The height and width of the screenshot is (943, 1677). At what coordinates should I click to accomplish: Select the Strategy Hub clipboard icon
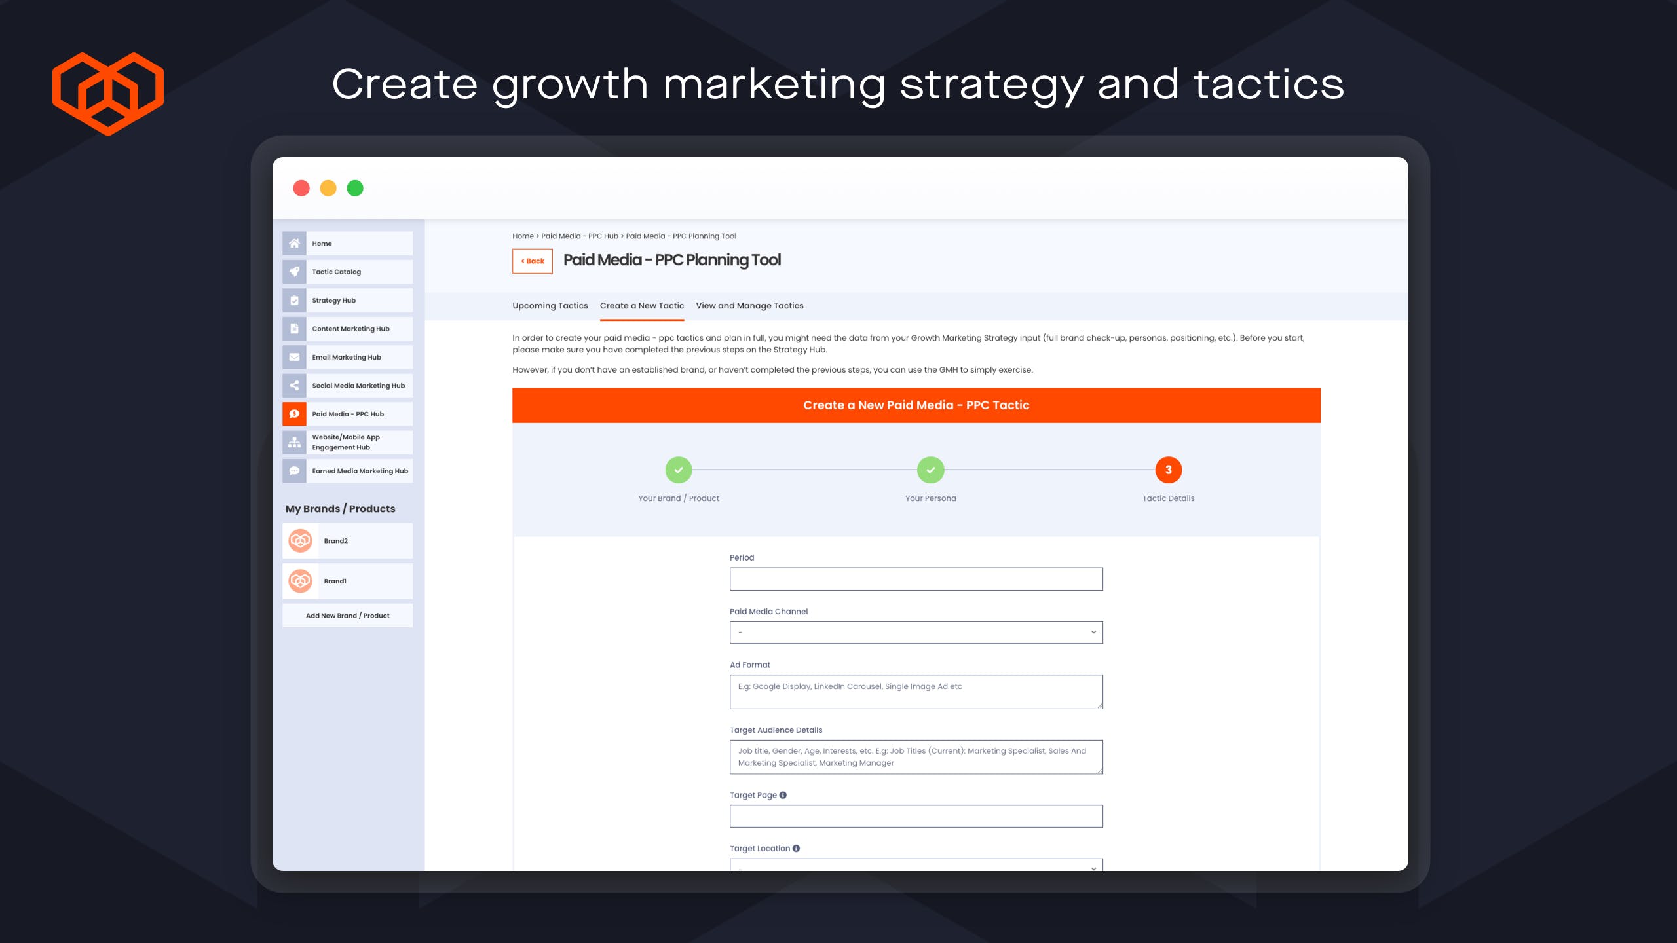pyautogui.click(x=294, y=300)
